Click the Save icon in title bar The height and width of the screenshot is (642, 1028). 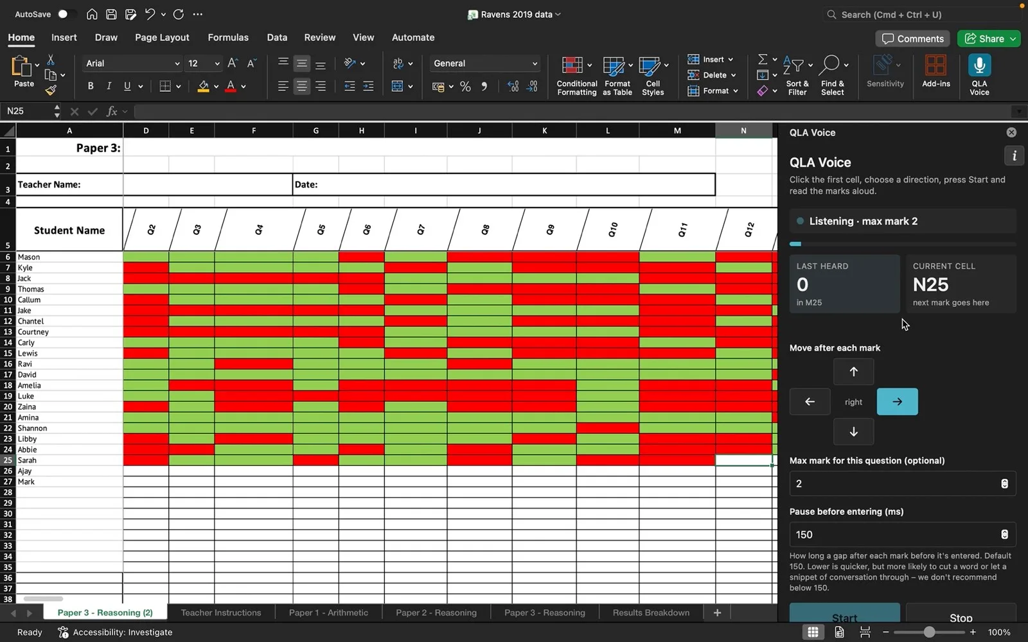click(x=111, y=14)
